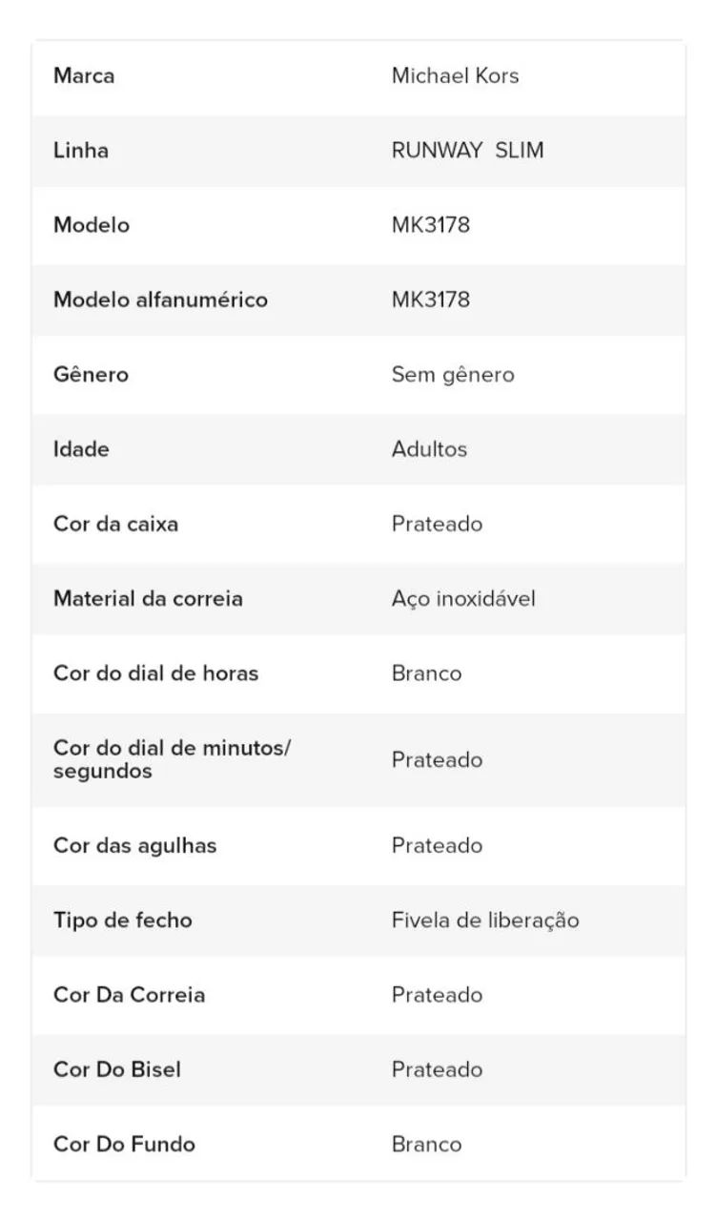
Task: Select the Adultos value
Action: pos(429,449)
